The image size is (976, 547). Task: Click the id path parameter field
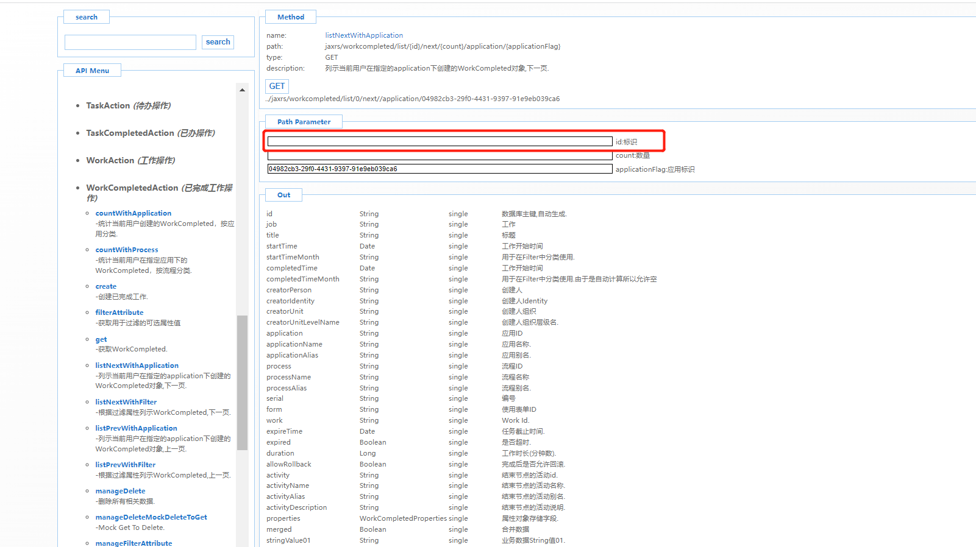pyautogui.click(x=440, y=141)
